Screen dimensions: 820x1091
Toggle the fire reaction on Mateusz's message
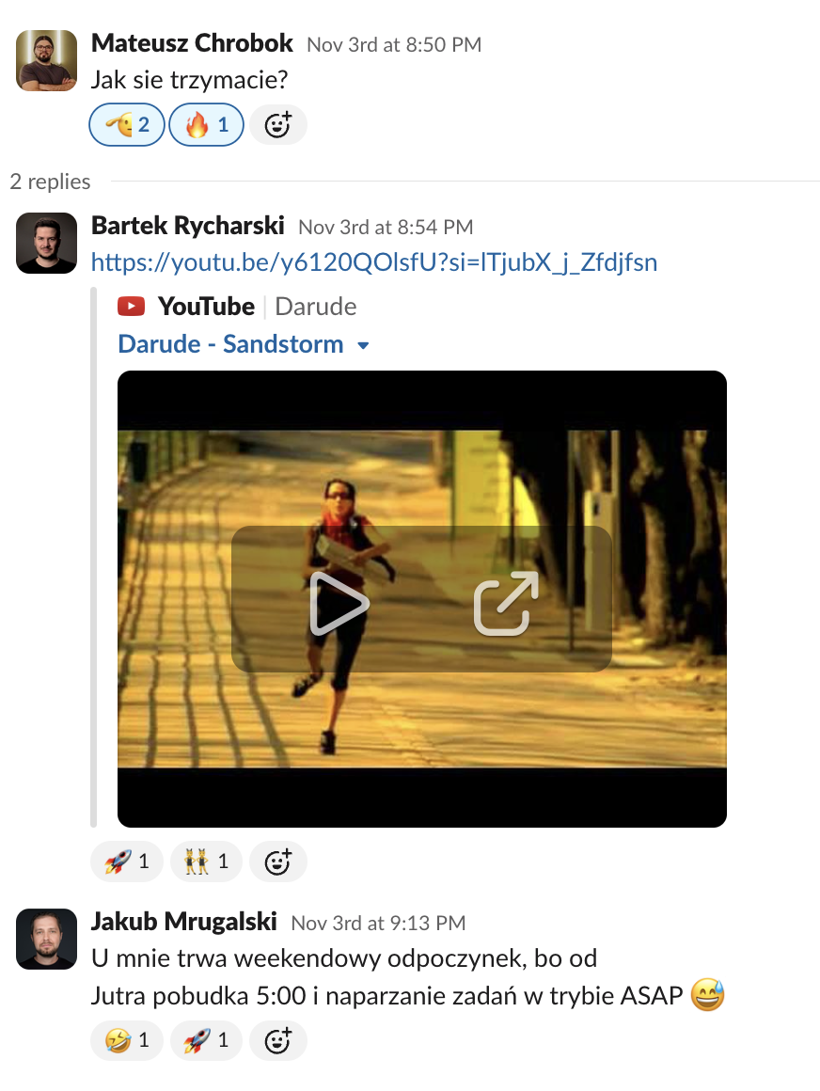[x=207, y=124]
